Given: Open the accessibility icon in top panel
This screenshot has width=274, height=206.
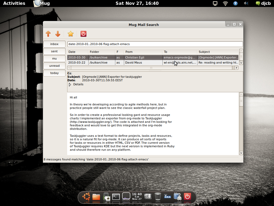Looking at the screenshot, I should (235, 3).
